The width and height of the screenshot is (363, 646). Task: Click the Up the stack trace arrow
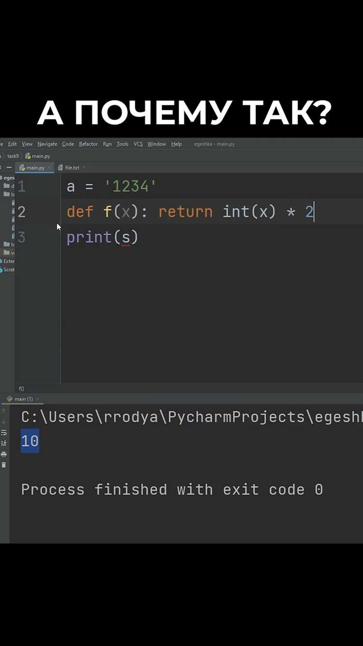pyautogui.click(x=4, y=411)
